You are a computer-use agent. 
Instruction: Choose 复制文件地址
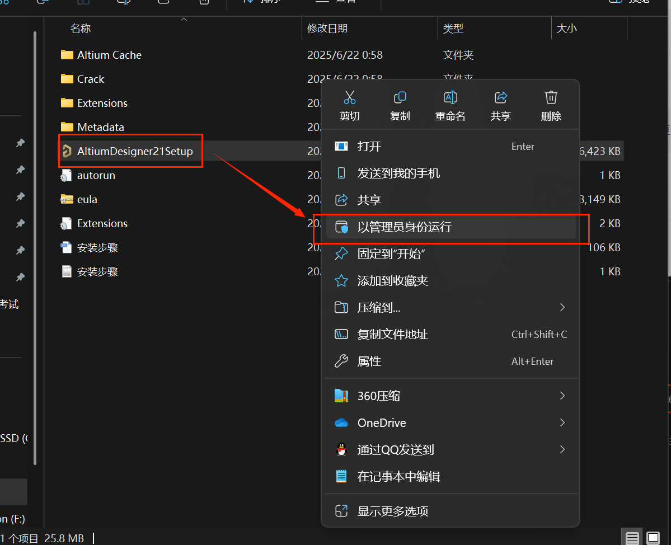tap(451, 334)
